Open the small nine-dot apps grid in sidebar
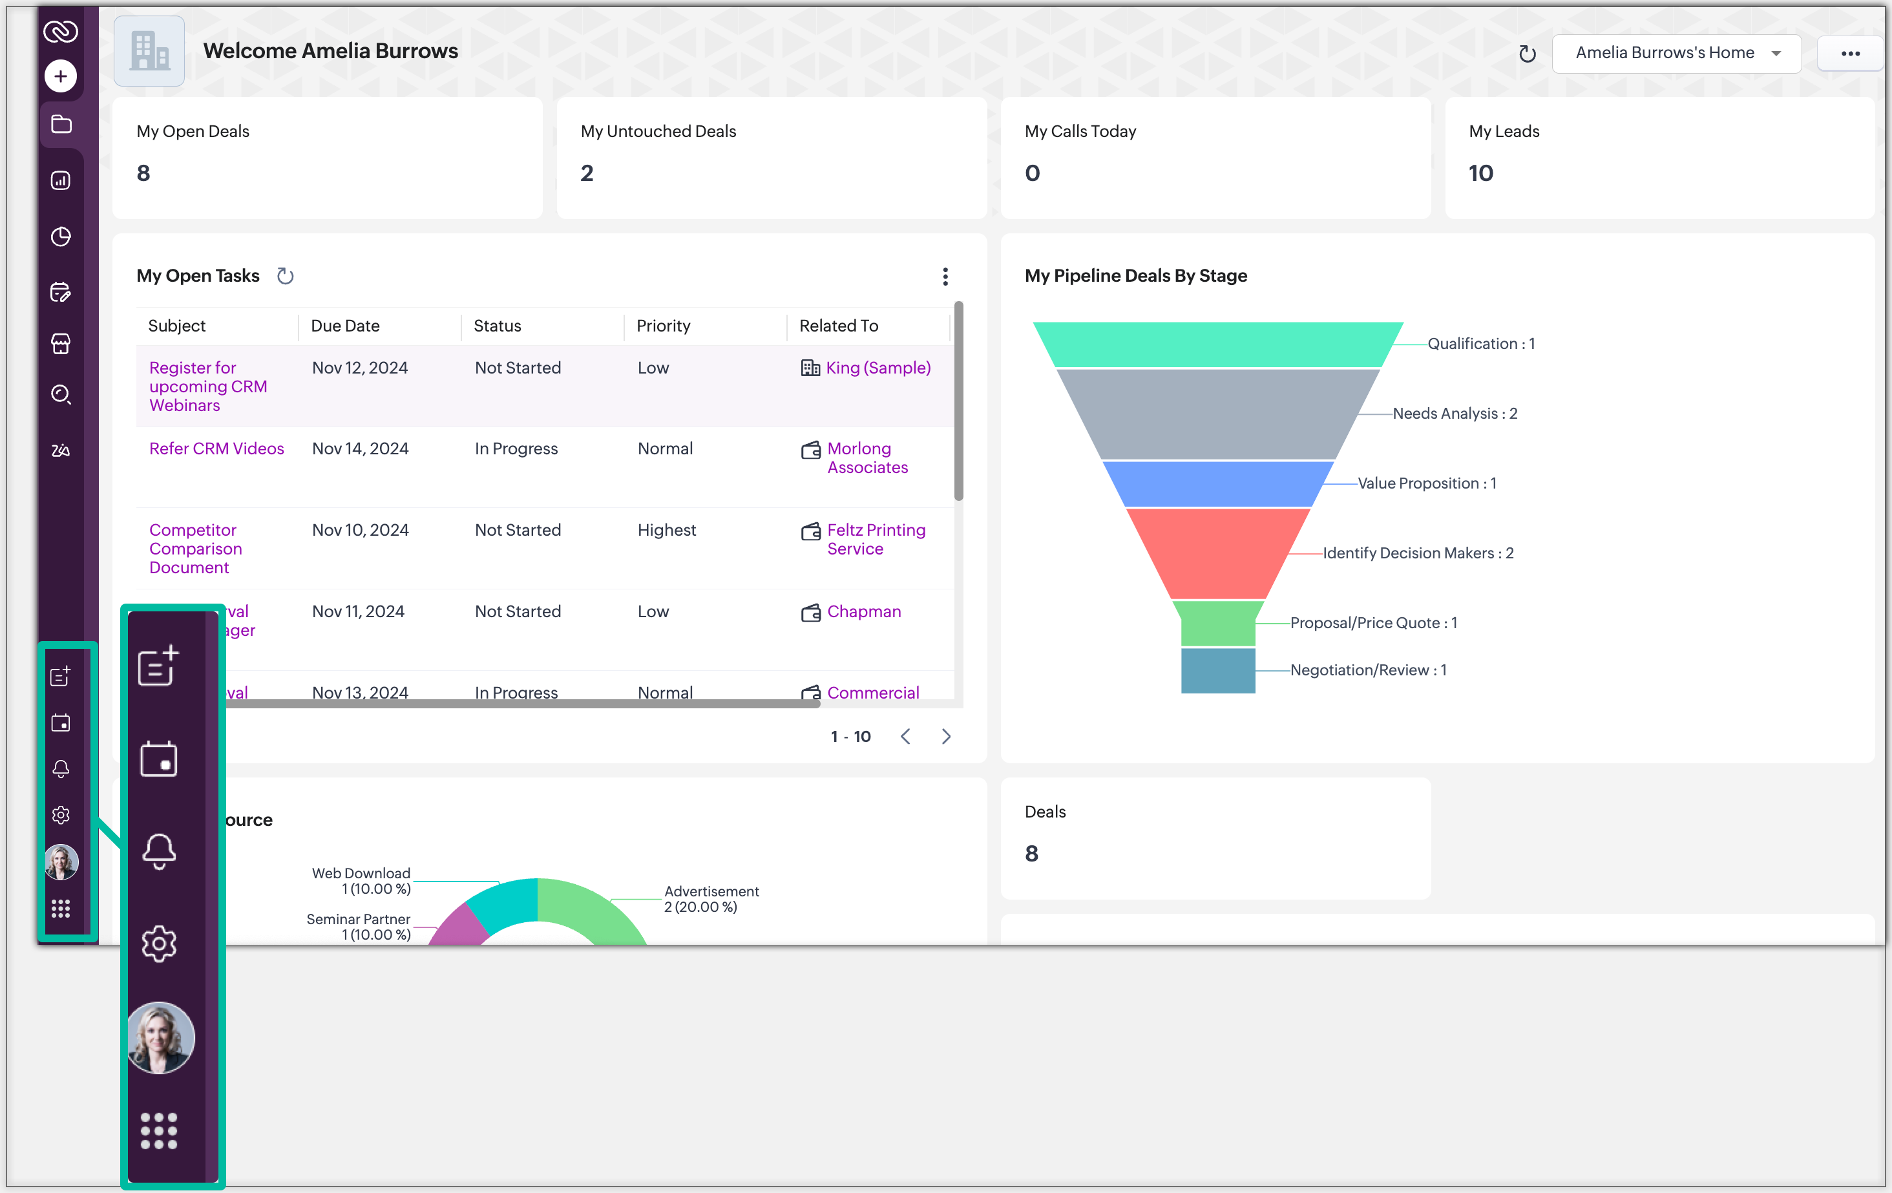 coord(61,909)
